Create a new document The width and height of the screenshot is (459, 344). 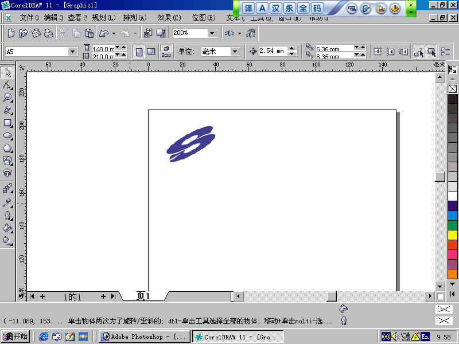pos(11,33)
